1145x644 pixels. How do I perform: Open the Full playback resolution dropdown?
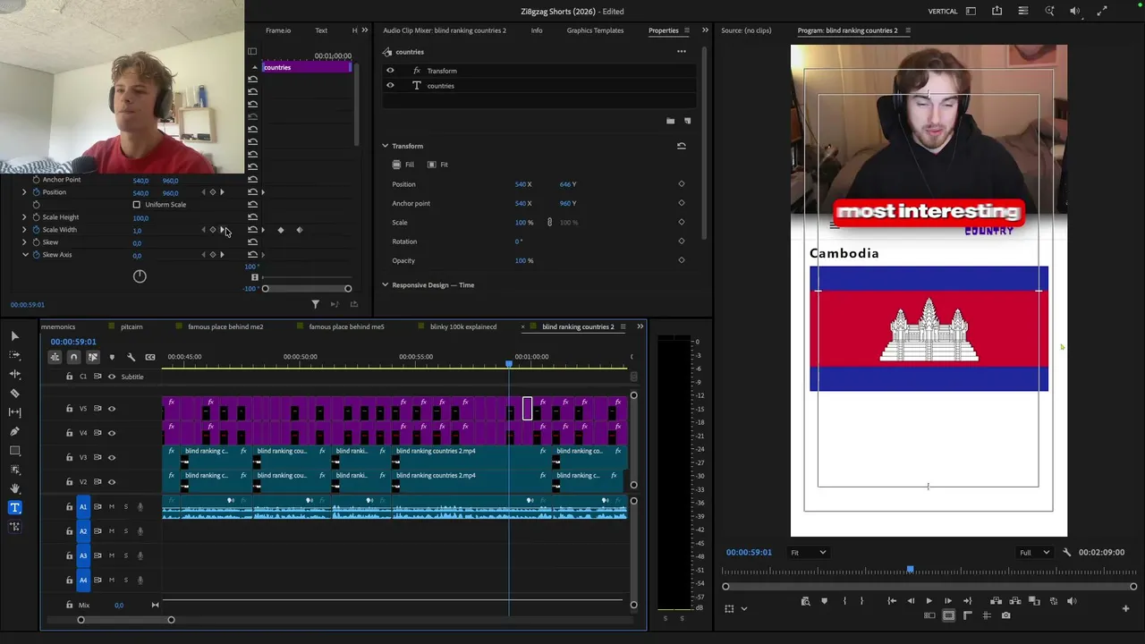tap(1036, 552)
